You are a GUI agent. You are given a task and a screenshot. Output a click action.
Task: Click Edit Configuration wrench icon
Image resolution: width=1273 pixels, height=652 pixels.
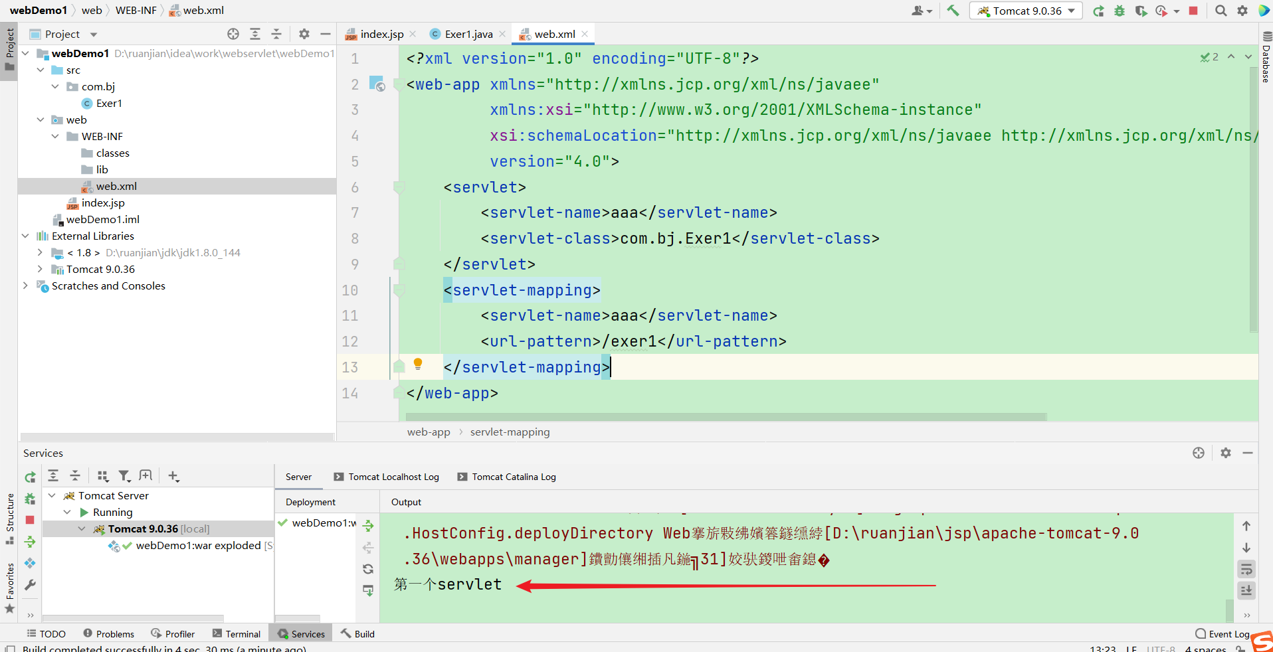click(x=30, y=585)
